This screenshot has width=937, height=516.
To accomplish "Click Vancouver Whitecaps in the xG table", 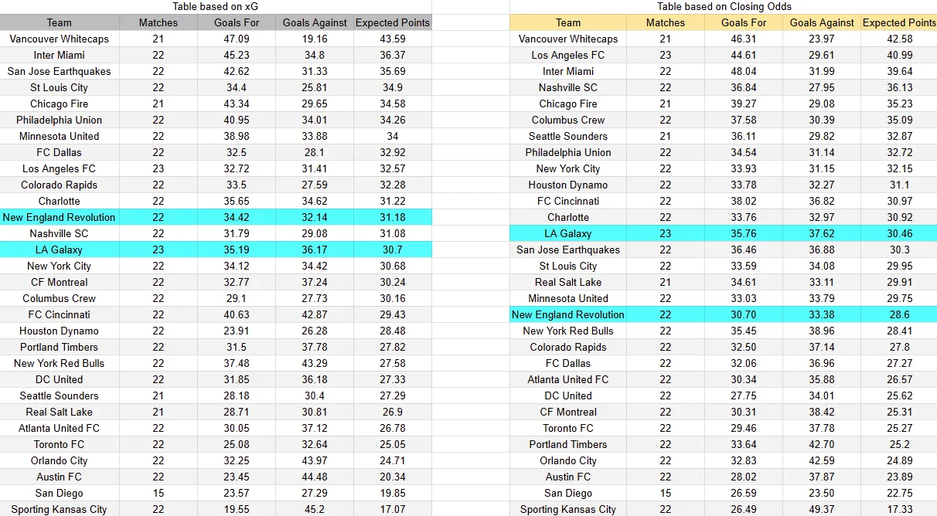I will [60, 39].
